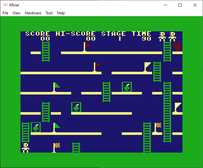
Task: Minimize the XRoar window
Action: pos(166,5)
